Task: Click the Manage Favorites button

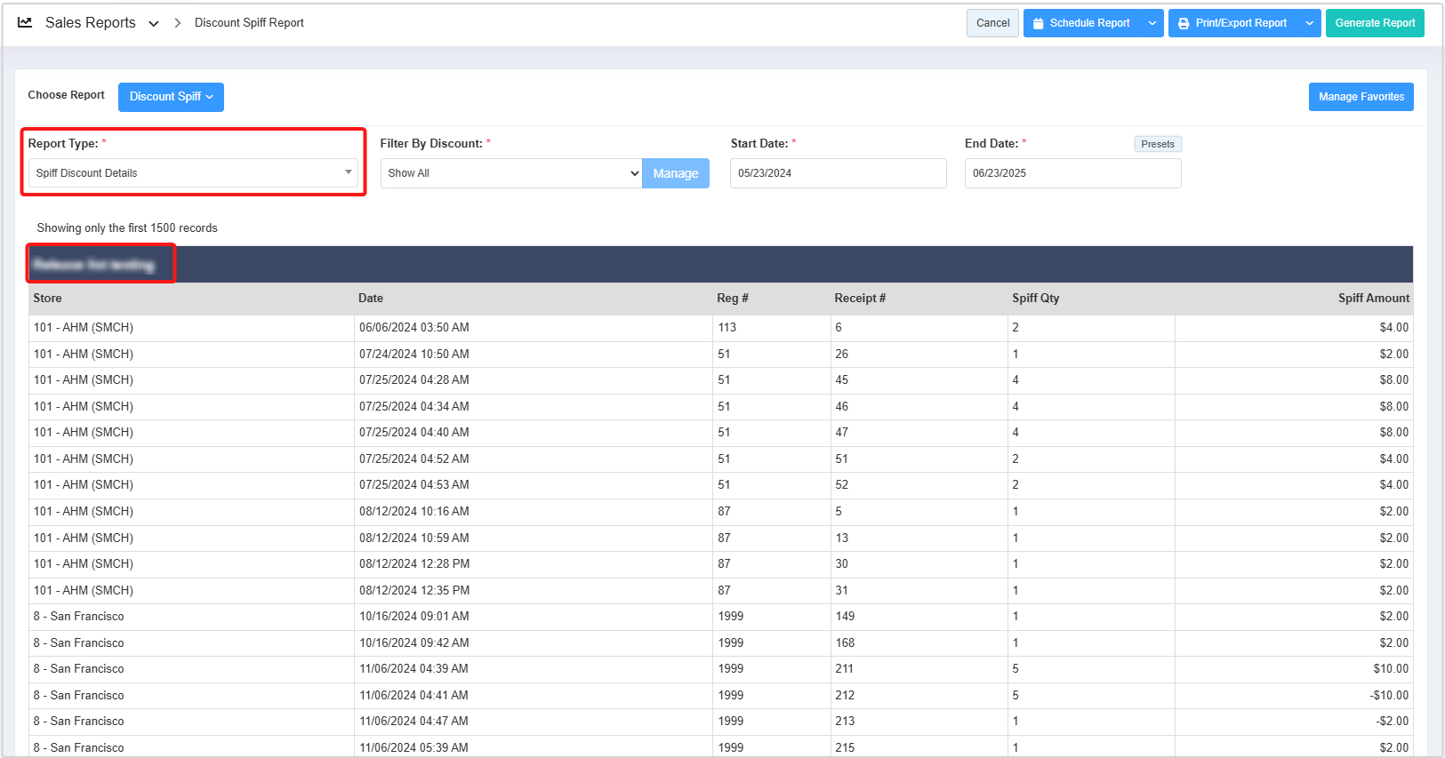Action: (x=1361, y=97)
